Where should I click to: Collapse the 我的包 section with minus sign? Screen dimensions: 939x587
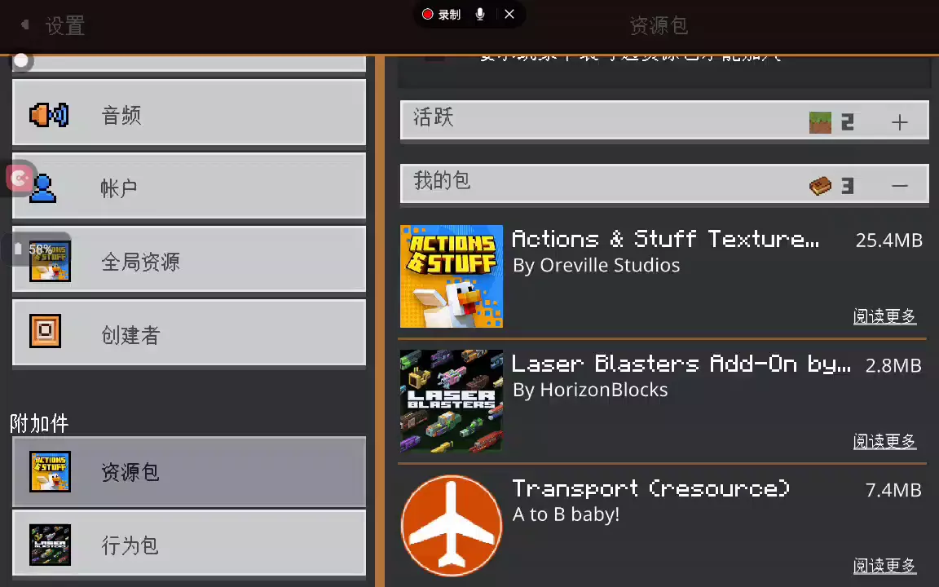point(900,186)
